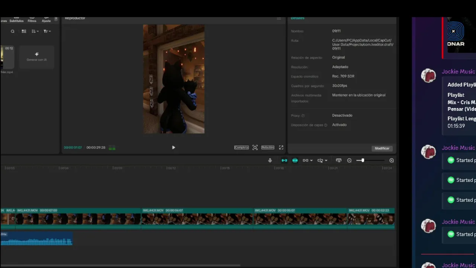Click the Completa preview button

[241, 147]
